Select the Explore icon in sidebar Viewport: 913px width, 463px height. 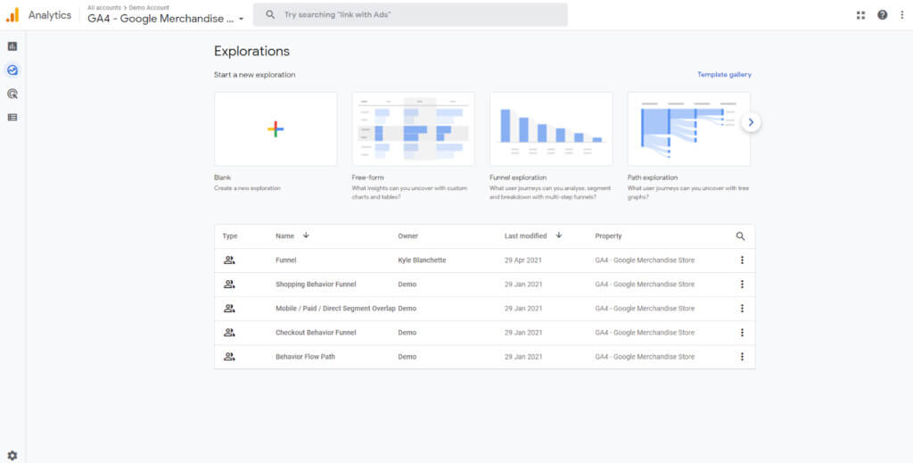(12, 70)
